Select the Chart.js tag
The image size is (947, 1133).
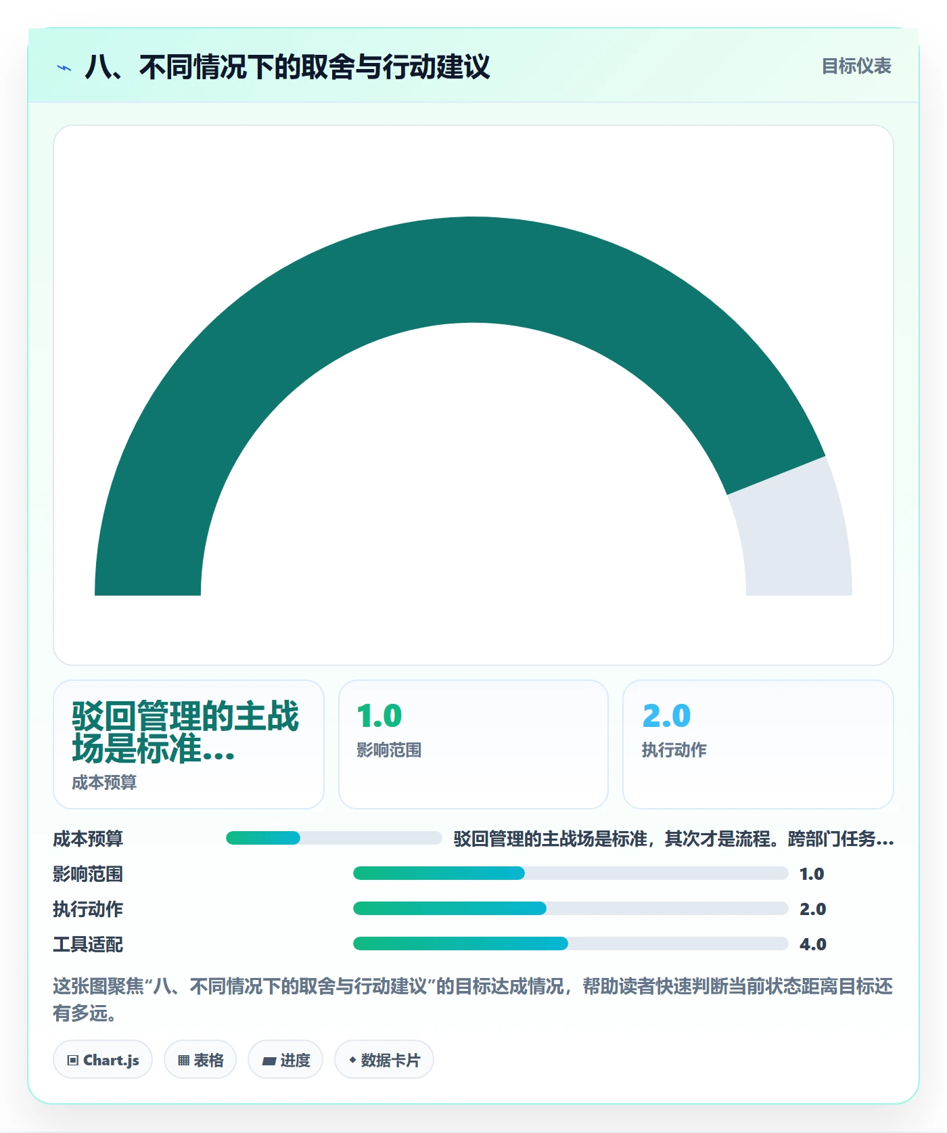[x=103, y=1059]
